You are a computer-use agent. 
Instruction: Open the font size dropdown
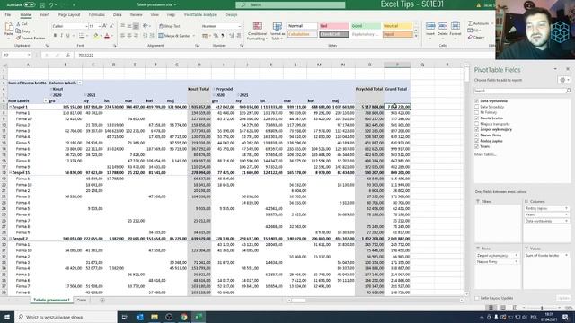[100, 26]
